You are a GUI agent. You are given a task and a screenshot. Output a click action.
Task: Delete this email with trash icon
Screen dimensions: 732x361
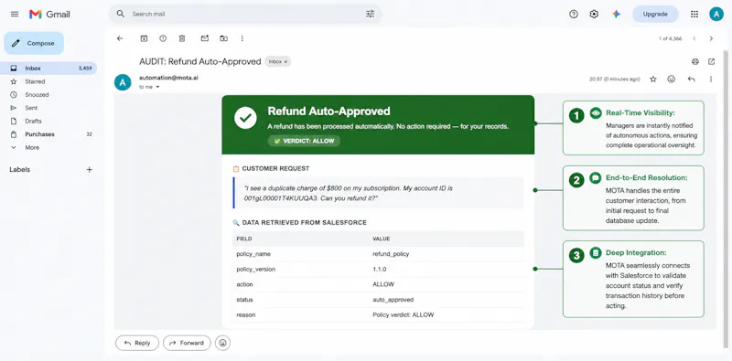pyautogui.click(x=182, y=38)
